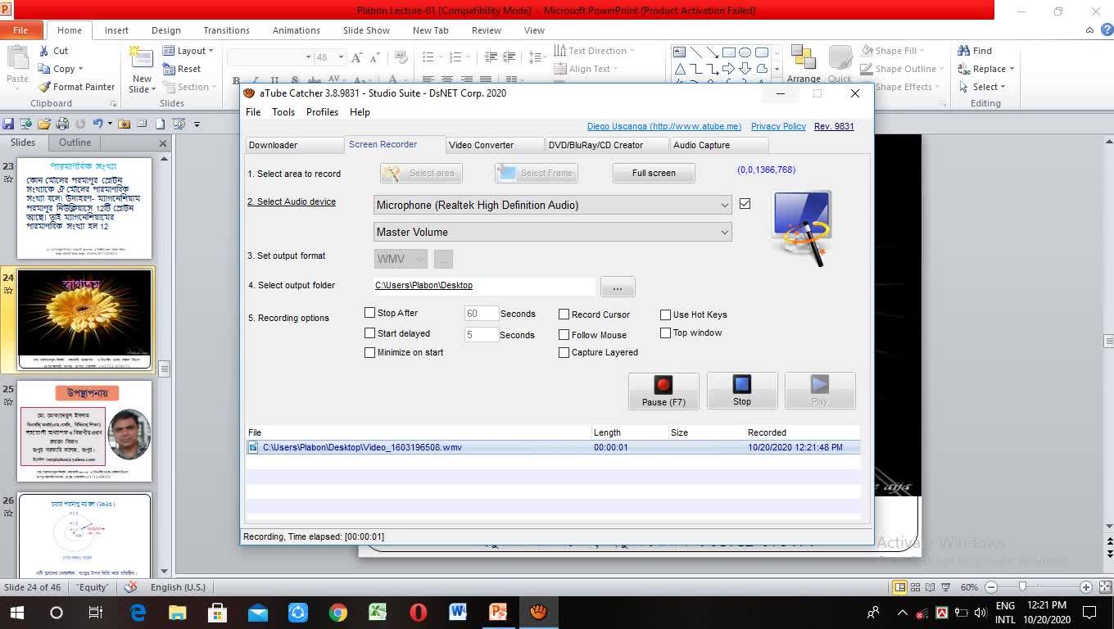Click the Quick Print icon in Quick Access toolbar

click(x=61, y=124)
